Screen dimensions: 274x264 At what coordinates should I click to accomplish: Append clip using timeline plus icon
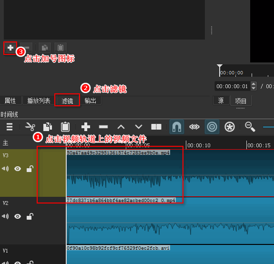(86, 127)
